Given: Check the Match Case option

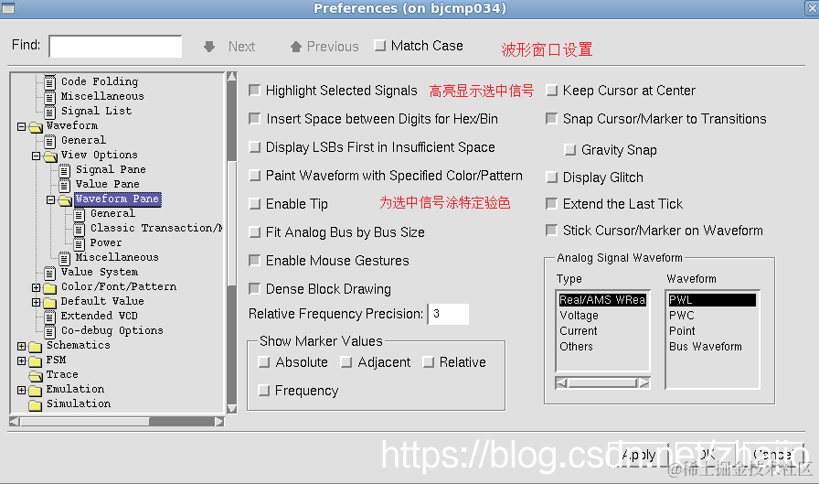Looking at the screenshot, I should (380, 46).
